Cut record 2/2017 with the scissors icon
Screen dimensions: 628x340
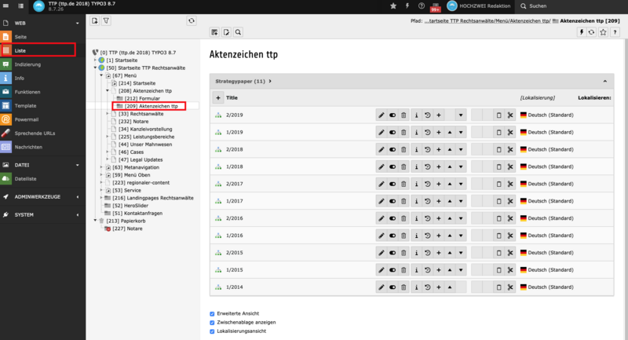point(509,184)
